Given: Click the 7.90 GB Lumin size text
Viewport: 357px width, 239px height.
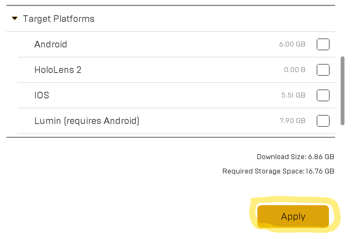Looking at the screenshot, I should tap(293, 121).
